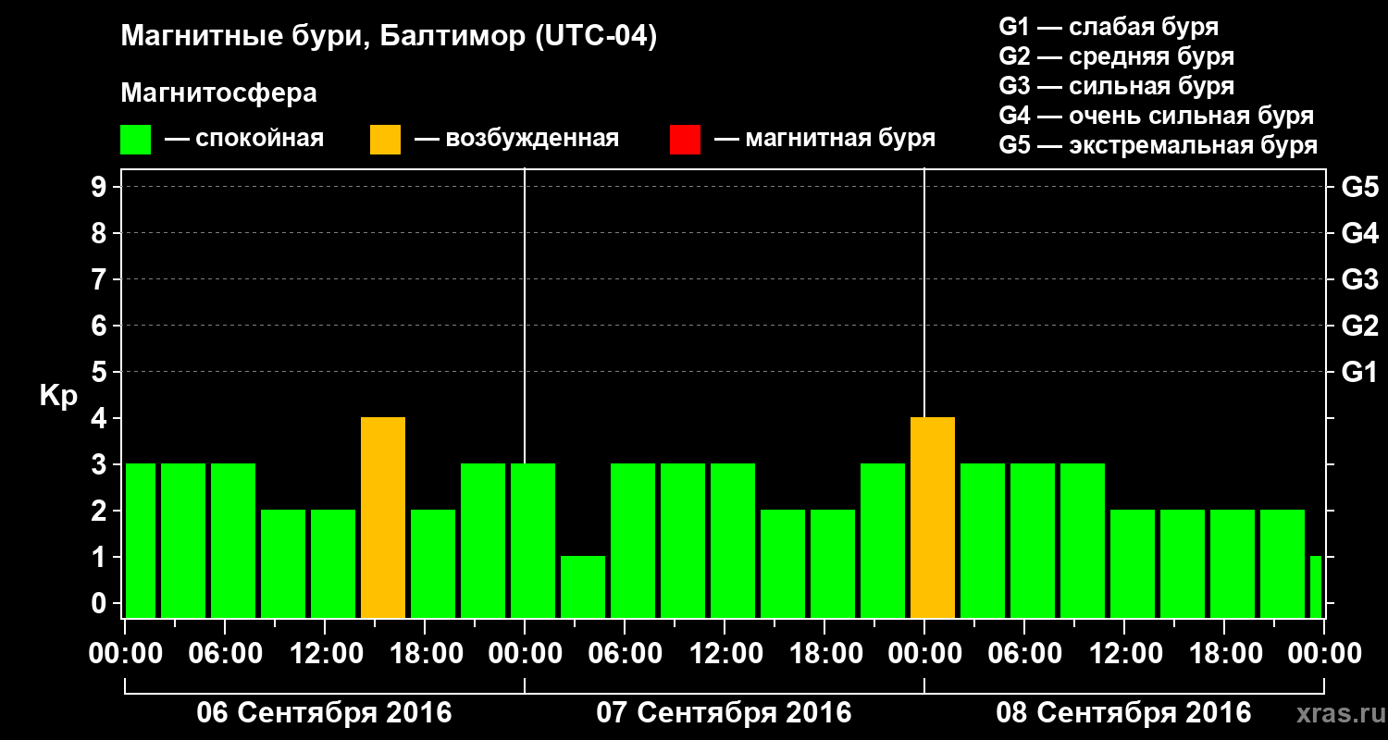Click the Kp axis value '9'

pyautogui.click(x=101, y=188)
